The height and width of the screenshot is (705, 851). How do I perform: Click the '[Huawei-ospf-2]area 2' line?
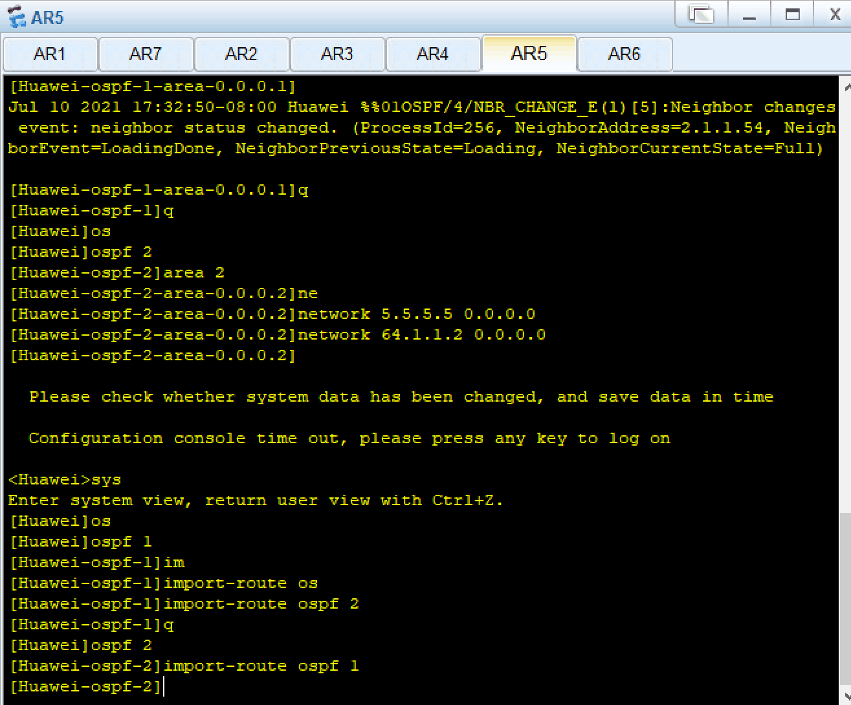tap(116, 272)
